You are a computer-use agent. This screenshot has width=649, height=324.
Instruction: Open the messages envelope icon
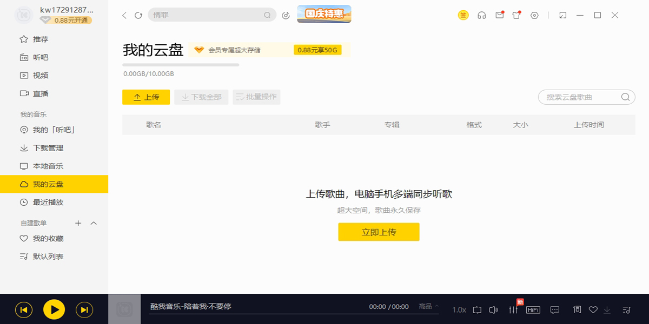click(x=500, y=15)
